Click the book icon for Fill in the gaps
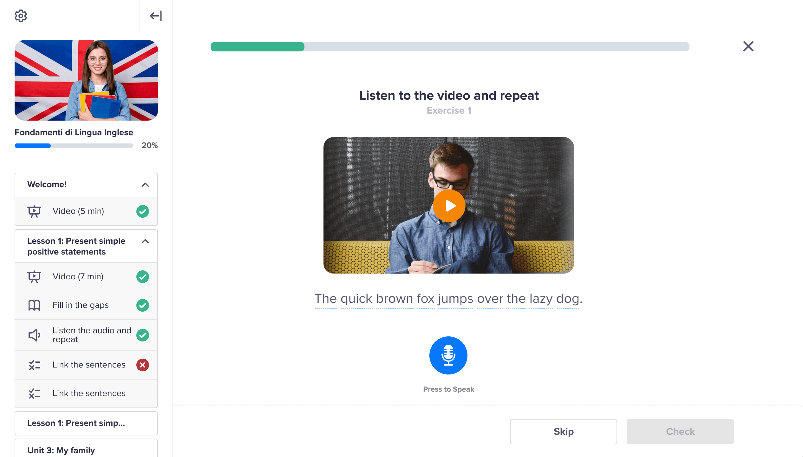 coord(34,305)
